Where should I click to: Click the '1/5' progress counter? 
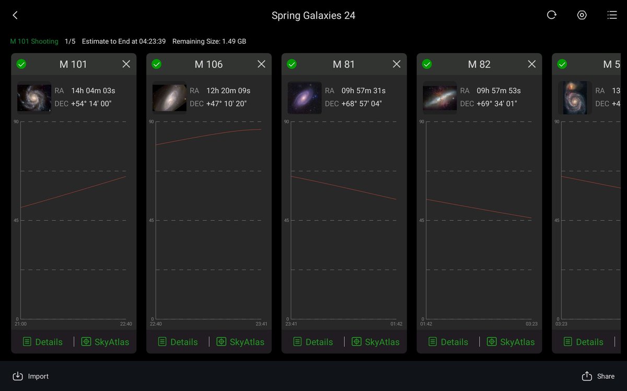pyautogui.click(x=70, y=41)
